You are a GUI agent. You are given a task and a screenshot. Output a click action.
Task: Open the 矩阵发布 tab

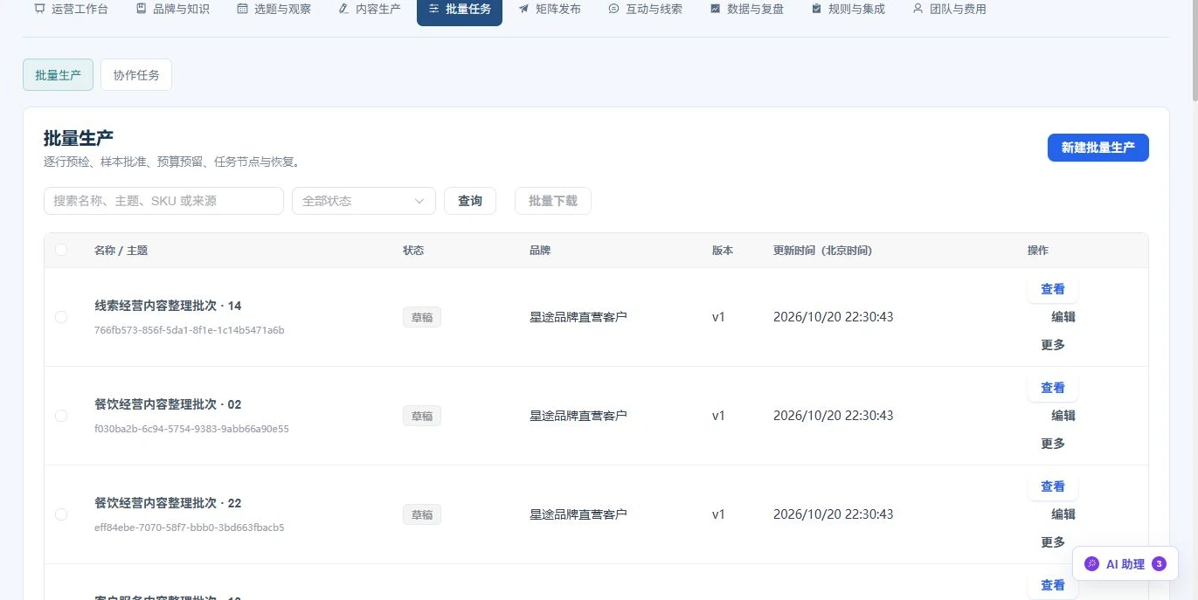pyautogui.click(x=550, y=9)
